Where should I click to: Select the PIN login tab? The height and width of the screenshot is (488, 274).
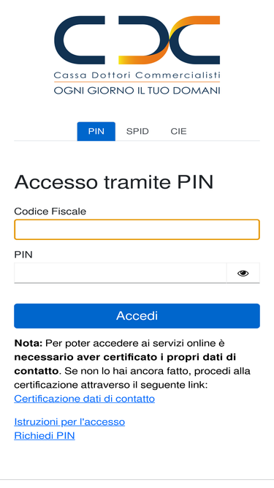coord(96,132)
